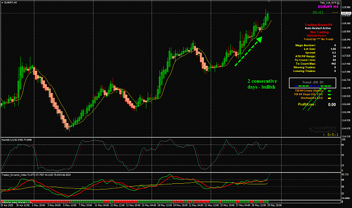Screen dimensions: 352x208
Task: Click the 29 Apr 2020 date label
Action: click(x=7, y=205)
